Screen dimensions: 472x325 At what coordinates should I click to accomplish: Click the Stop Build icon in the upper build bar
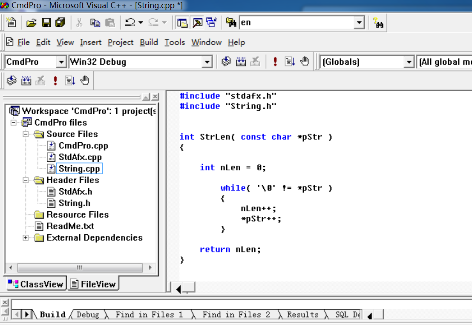point(255,62)
